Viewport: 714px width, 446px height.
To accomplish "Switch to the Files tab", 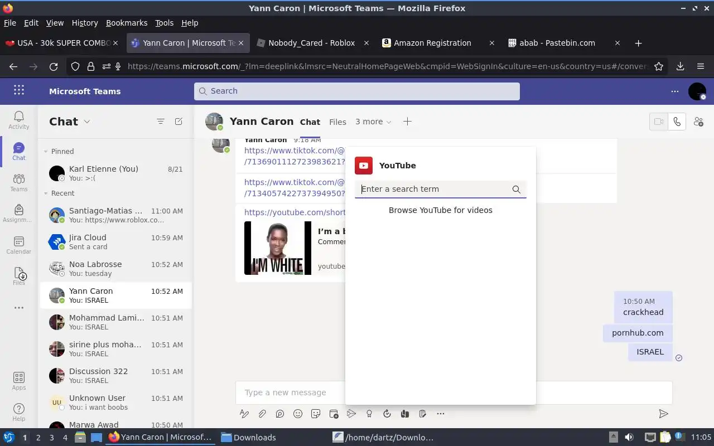I will [337, 122].
